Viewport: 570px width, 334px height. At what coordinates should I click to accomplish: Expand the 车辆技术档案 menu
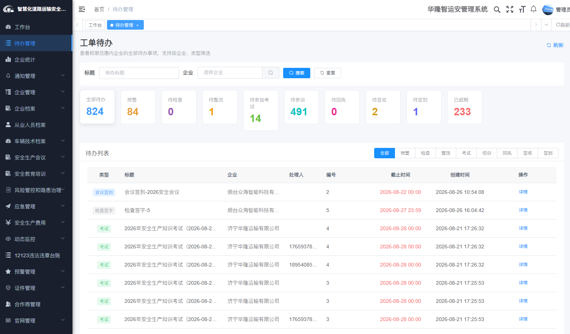click(x=36, y=141)
